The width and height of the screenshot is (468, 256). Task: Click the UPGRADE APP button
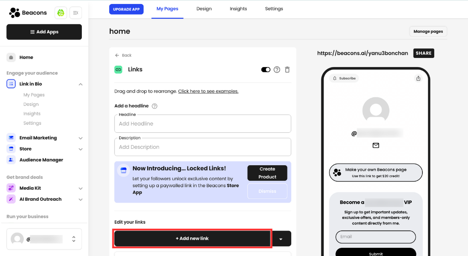tap(126, 9)
